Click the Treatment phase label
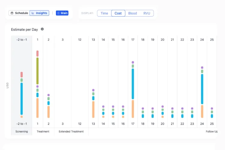 [43, 131]
